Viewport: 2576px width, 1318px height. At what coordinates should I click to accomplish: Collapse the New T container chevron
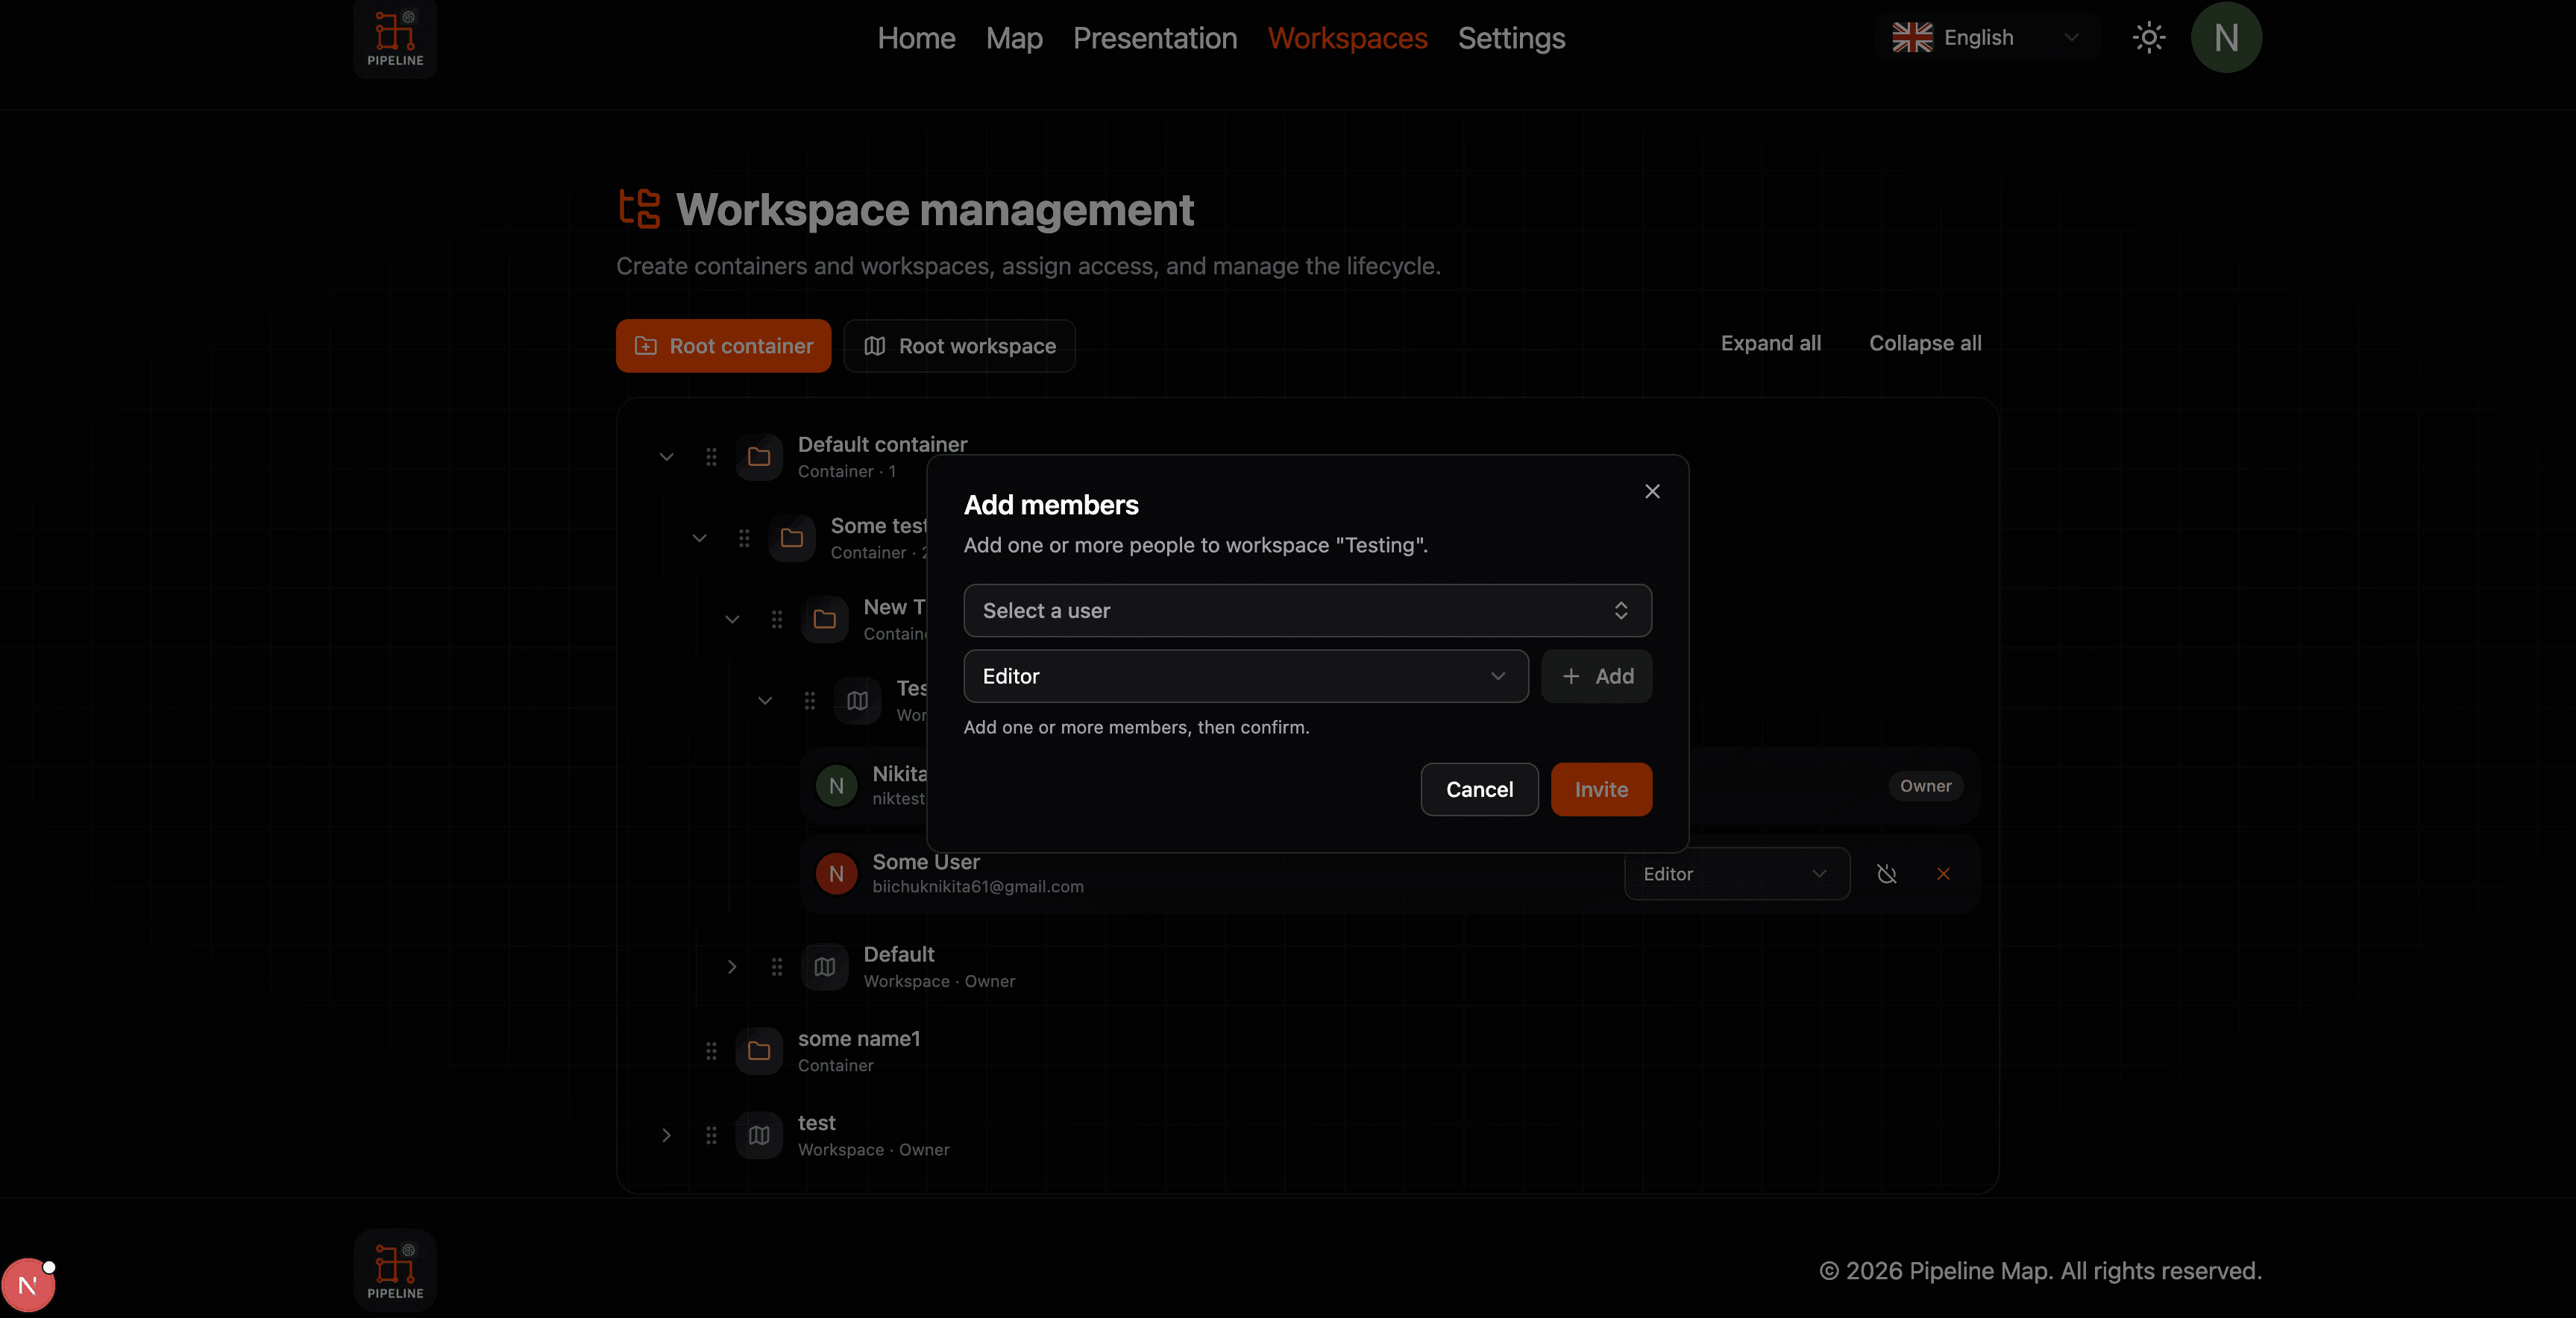(732, 619)
